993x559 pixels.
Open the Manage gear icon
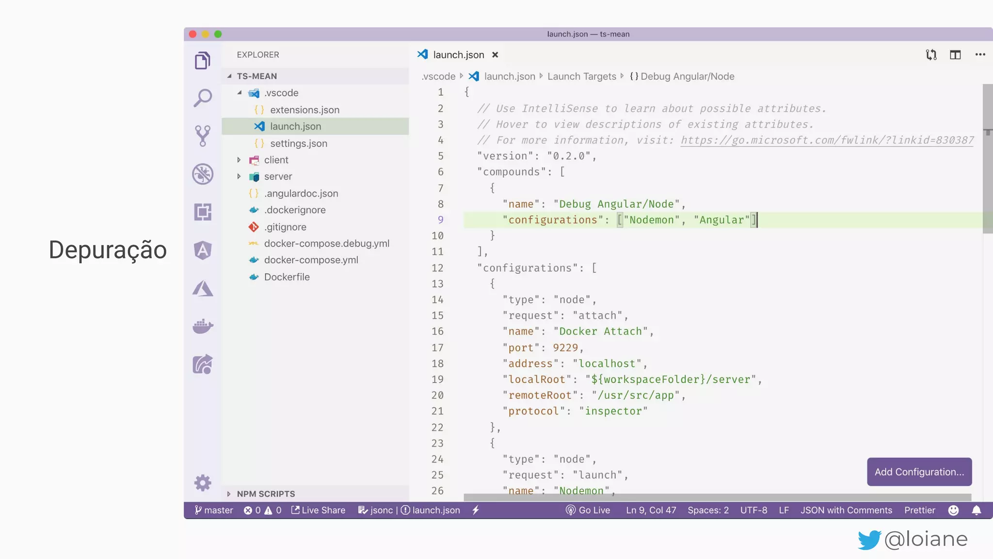[203, 483]
